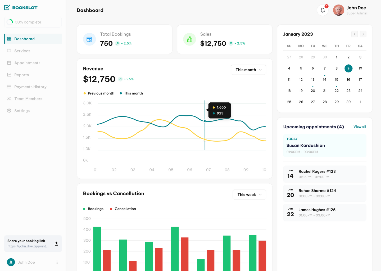Viewport: 381px width, 271px height.
Task: Expand the 'This week' dropdown
Action: (x=249, y=195)
